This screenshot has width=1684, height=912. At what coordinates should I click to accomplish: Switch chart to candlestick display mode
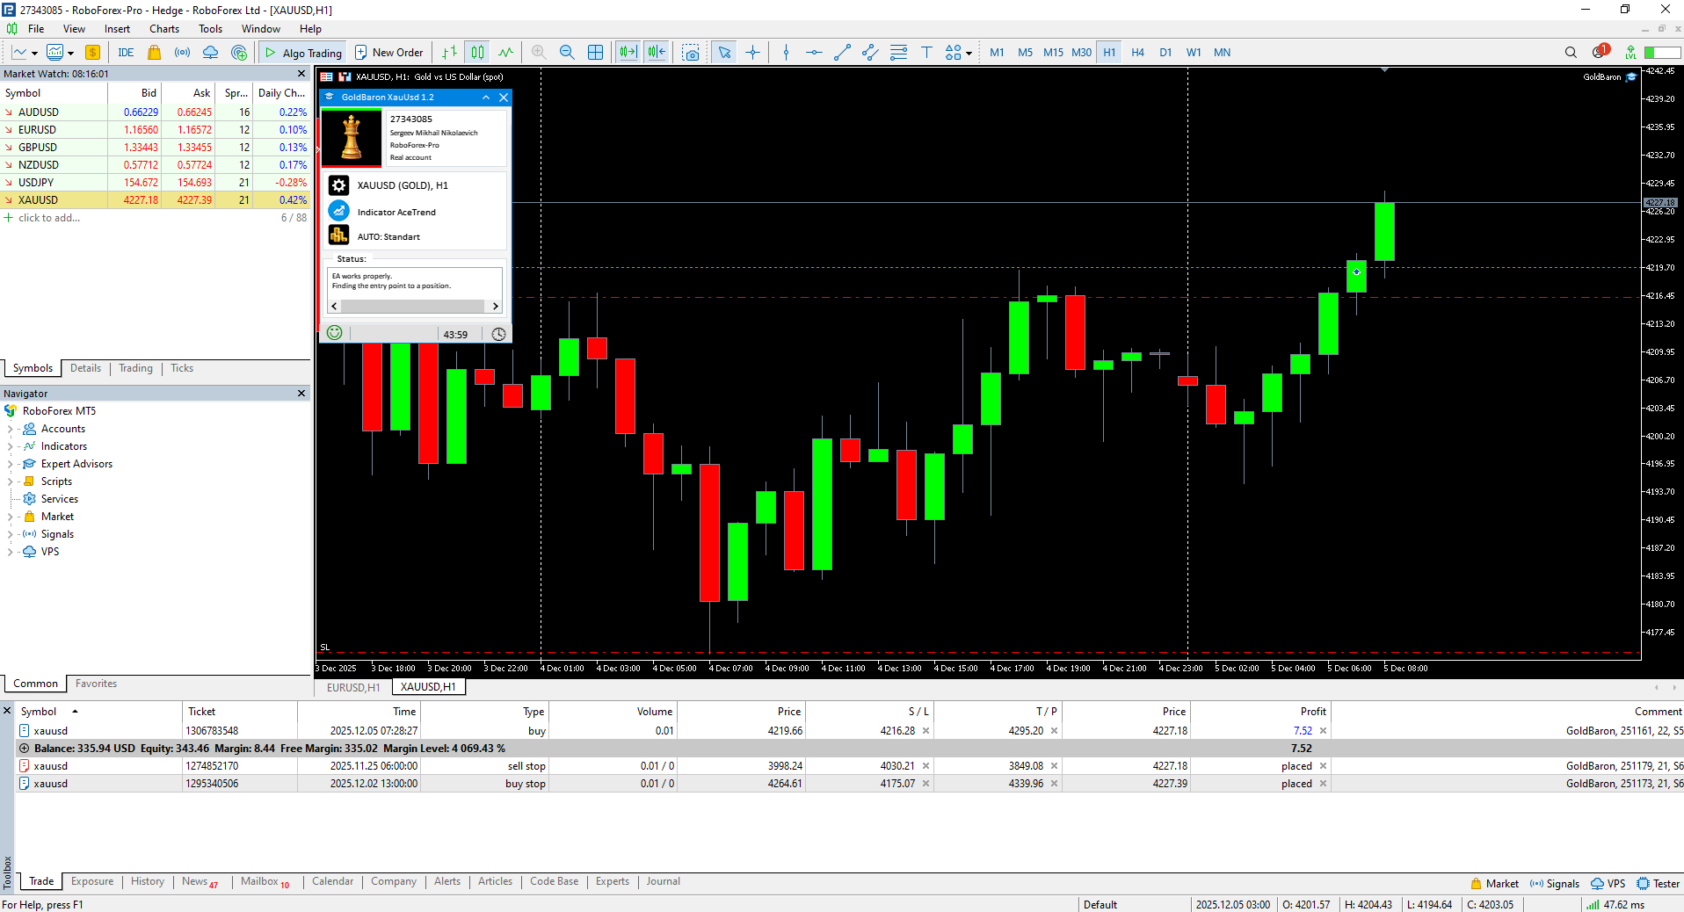[x=477, y=53]
